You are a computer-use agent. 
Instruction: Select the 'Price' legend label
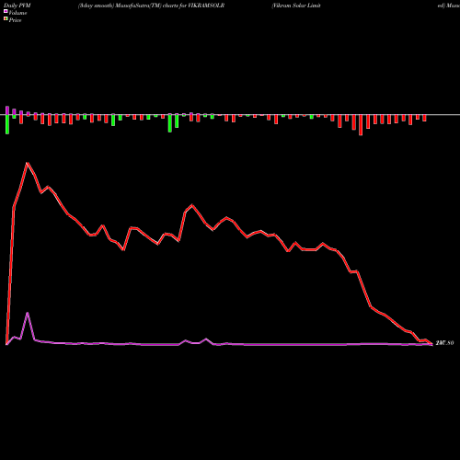15,20
